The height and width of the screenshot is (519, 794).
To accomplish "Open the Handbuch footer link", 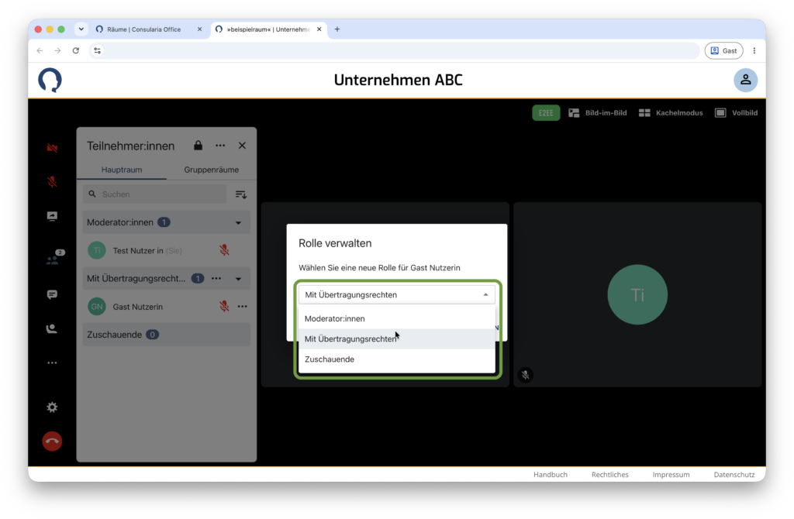I will click(551, 475).
